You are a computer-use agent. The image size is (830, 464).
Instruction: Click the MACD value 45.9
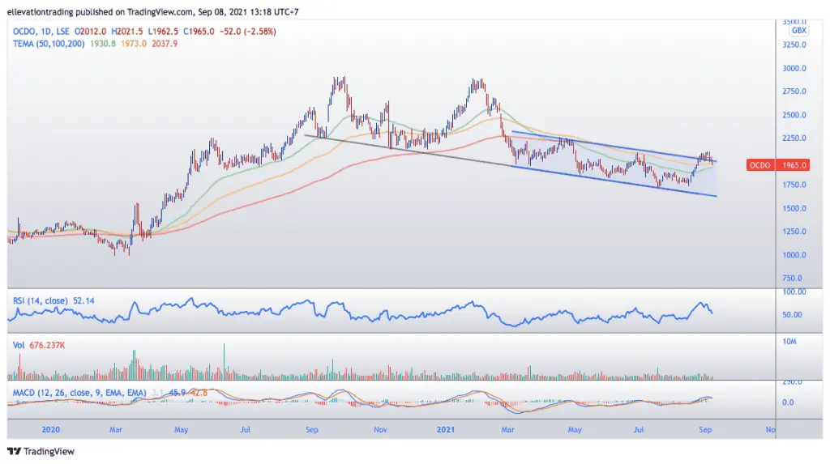178,393
